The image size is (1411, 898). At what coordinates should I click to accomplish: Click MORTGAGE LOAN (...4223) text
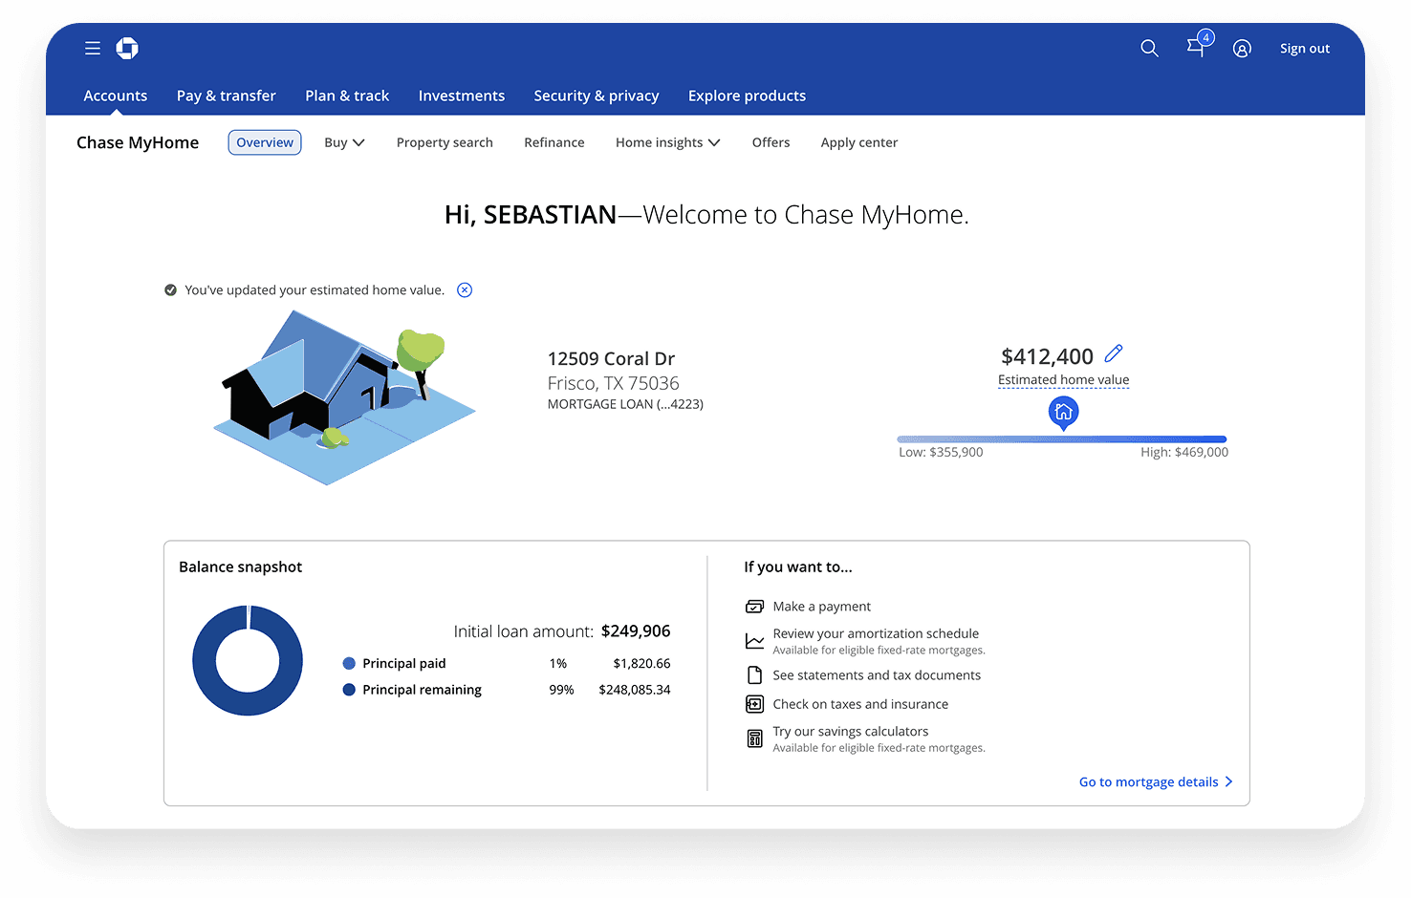pos(625,404)
